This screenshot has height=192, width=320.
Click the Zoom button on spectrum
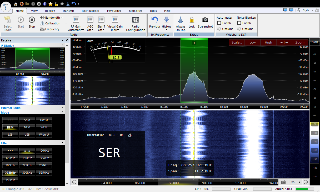tap(300, 42)
